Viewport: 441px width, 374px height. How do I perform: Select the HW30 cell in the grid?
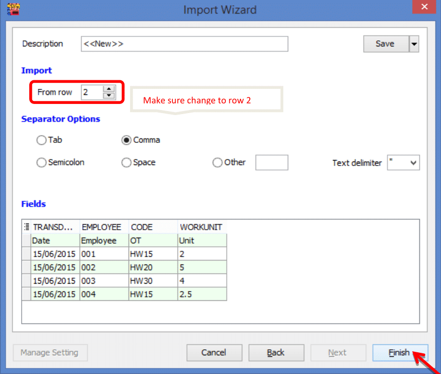pos(153,281)
